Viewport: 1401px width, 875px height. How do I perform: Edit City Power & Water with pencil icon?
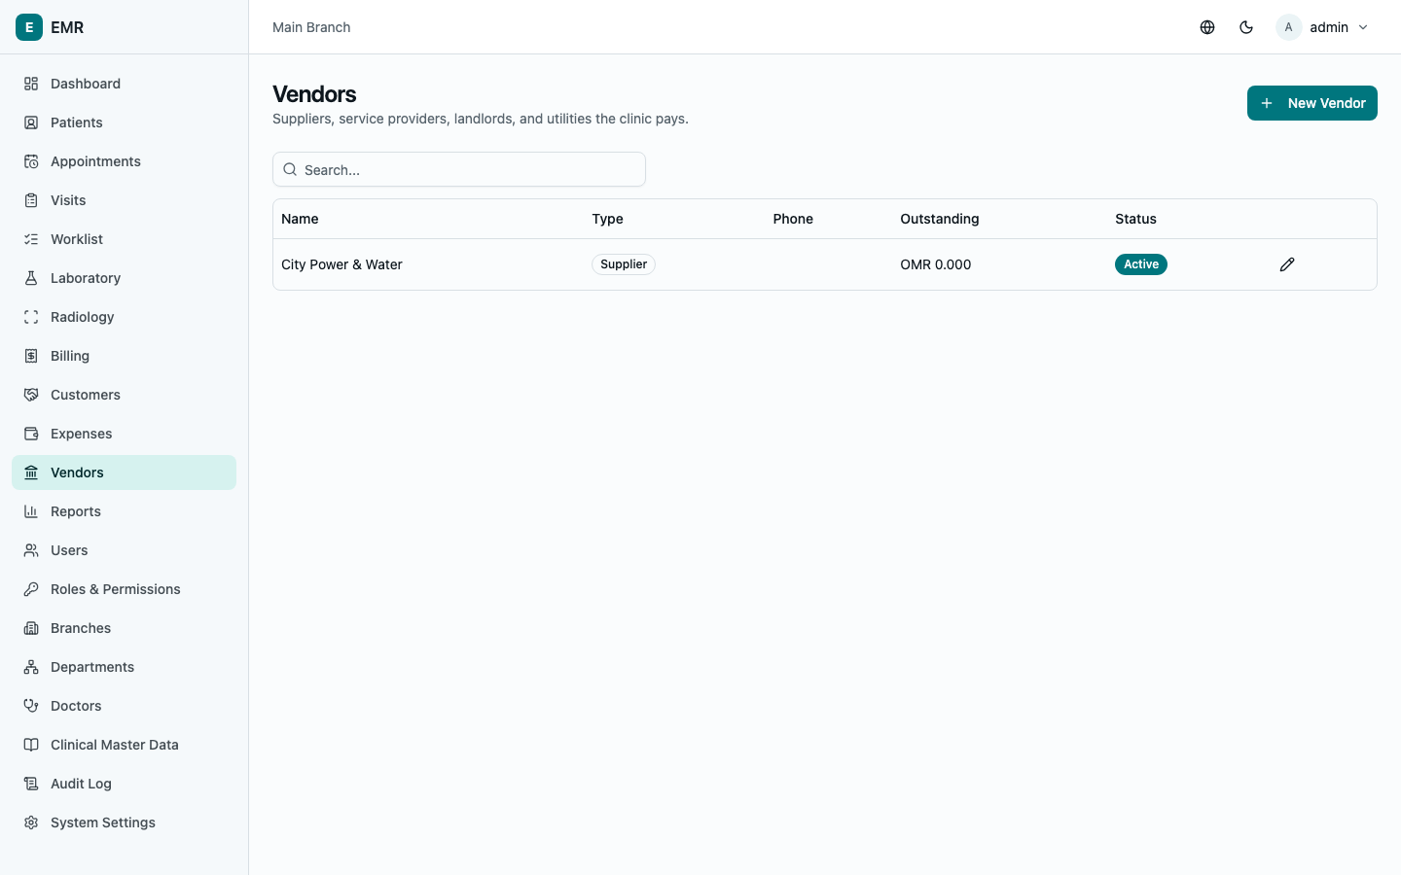click(x=1287, y=264)
